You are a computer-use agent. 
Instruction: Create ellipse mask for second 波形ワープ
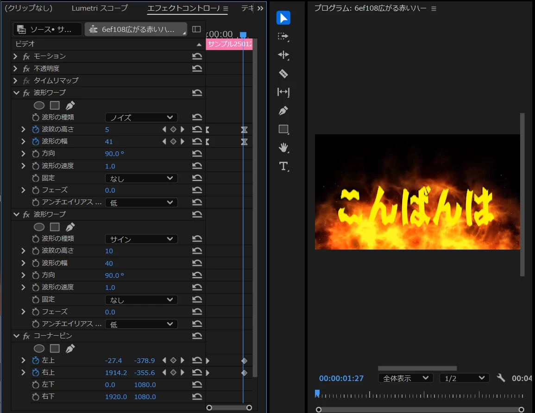39,227
